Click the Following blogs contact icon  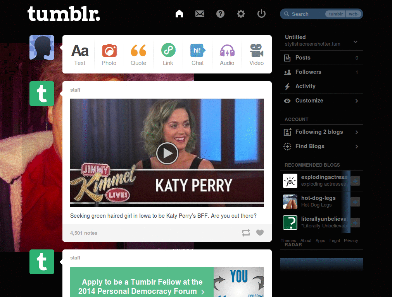[287, 132]
